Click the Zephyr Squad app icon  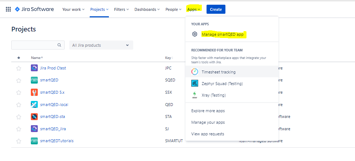195,84
